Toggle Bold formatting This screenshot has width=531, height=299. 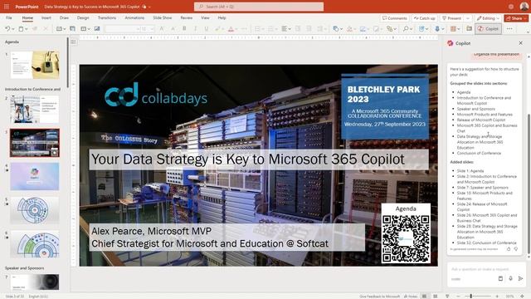point(184,29)
